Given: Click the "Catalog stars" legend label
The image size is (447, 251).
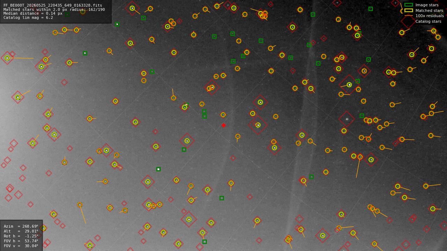Looking at the screenshot, I should (x=428, y=21).
